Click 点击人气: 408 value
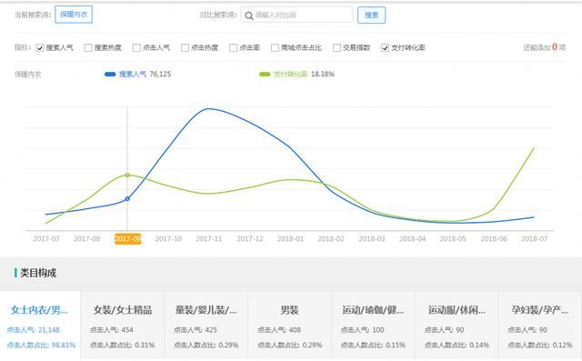The image size is (582, 361). pyautogui.click(x=279, y=330)
